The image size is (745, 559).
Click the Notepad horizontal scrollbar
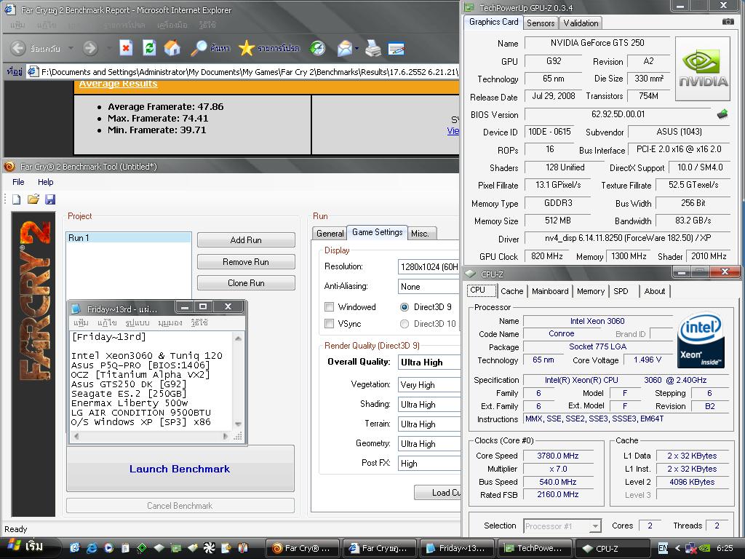coord(150,436)
